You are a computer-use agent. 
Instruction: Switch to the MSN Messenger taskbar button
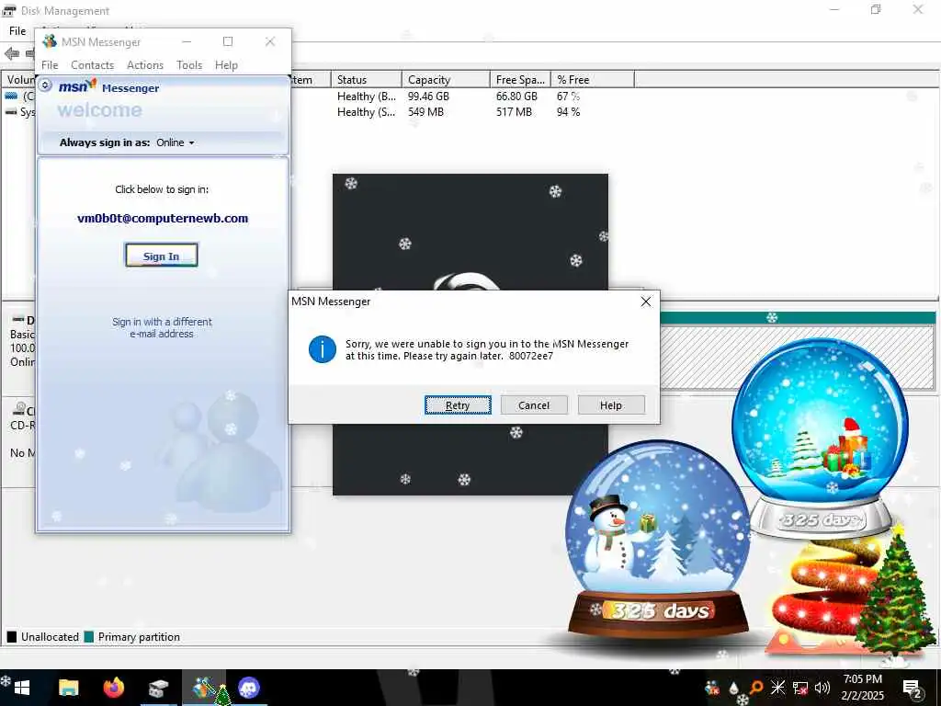(204, 688)
